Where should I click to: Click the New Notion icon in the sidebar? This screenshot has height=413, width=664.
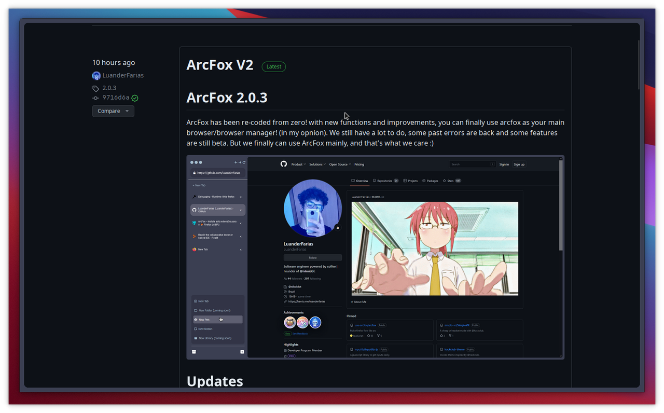pos(196,328)
